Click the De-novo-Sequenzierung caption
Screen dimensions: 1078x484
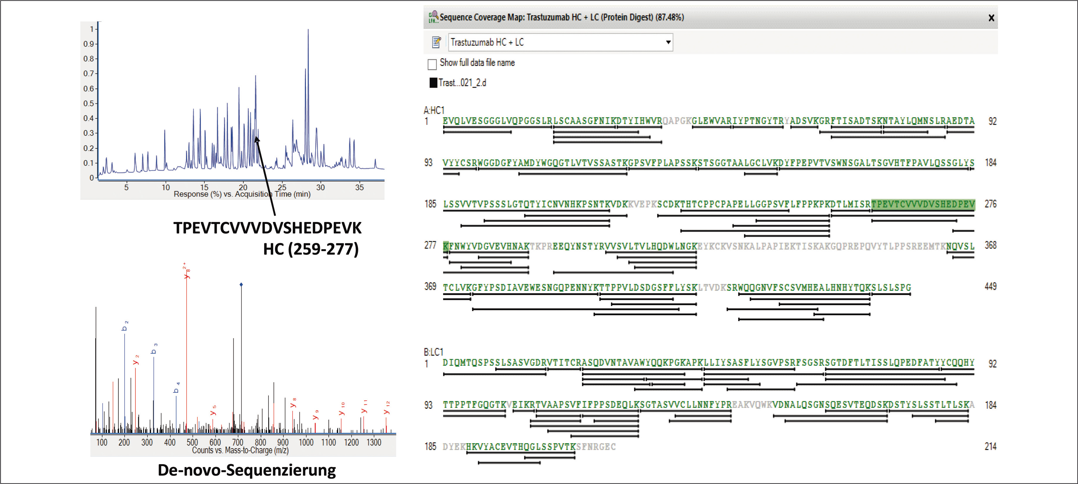(x=247, y=470)
